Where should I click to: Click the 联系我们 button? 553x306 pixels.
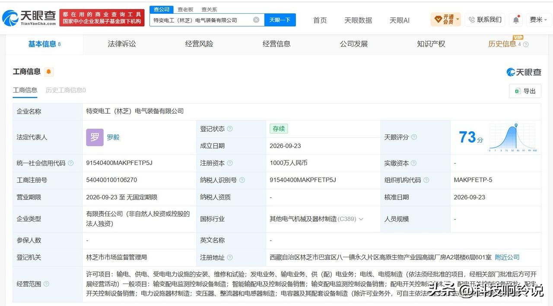[x=485, y=20]
